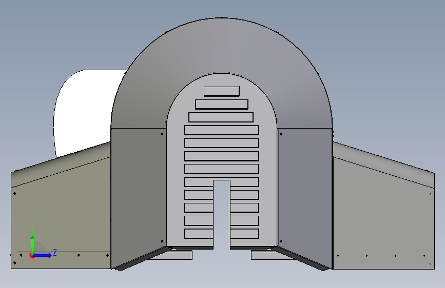This screenshot has width=445, height=288.
Task: Select the topmost, narrowest louver slot
Action: [221, 91]
